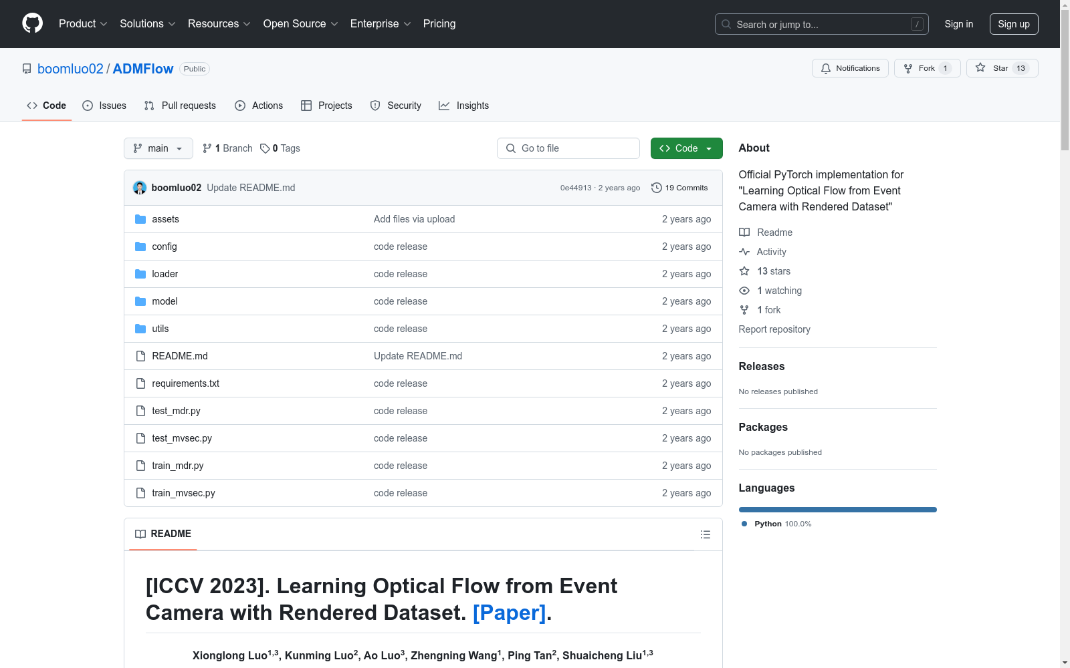This screenshot has width=1070, height=668.
Task: Expand the Solutions menu
Action: click(x=148, y=24)
